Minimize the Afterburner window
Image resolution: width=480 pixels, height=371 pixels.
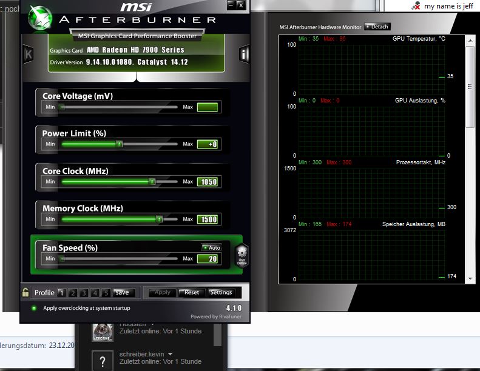(231, 5)
